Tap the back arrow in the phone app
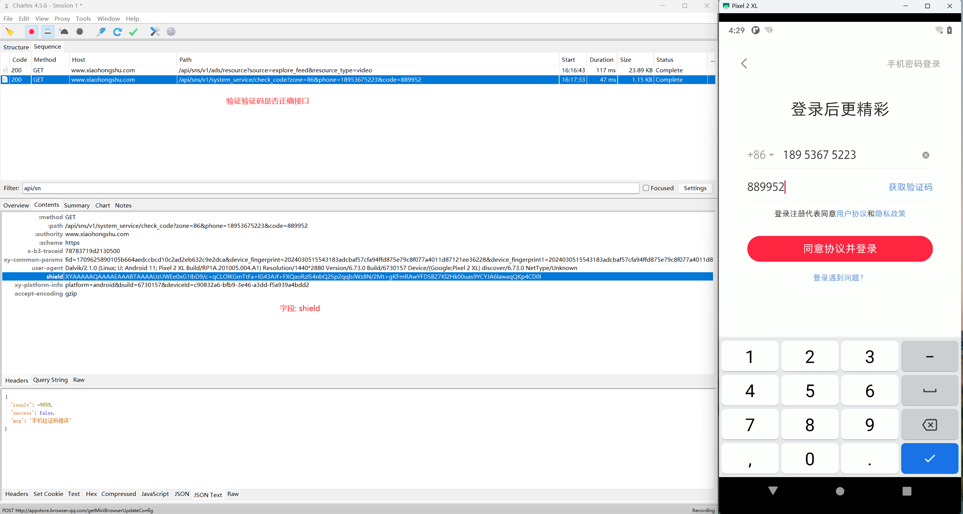This screenshot has height=514, width=963. [x=744, y=63]
